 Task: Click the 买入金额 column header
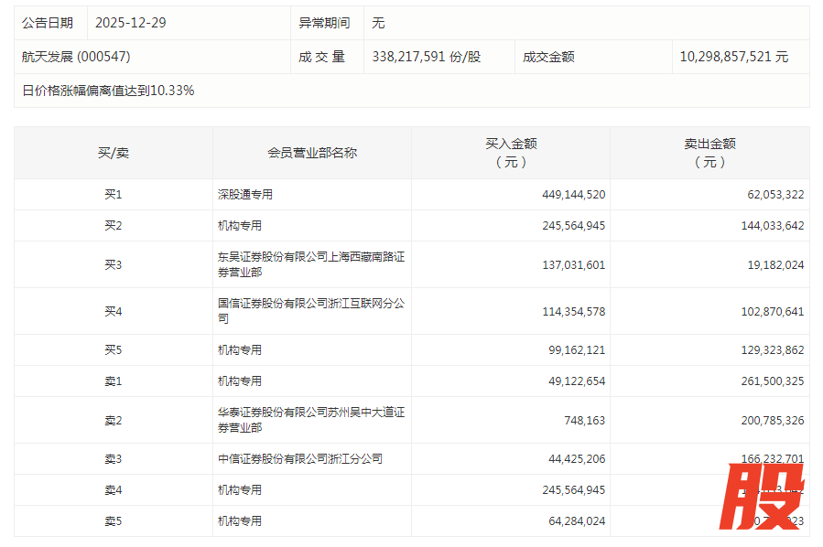[511, 153]
